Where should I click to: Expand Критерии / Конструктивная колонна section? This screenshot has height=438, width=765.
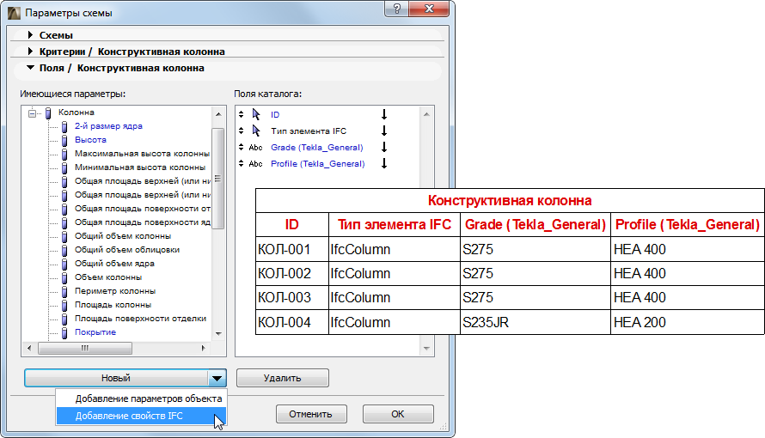coord(30,52)
